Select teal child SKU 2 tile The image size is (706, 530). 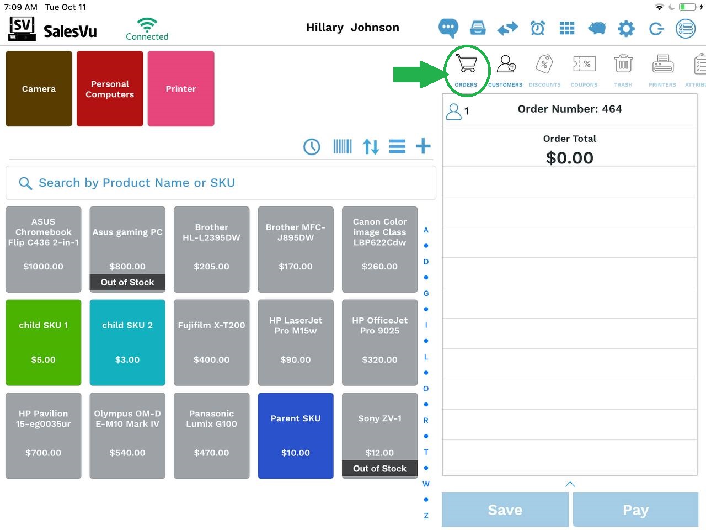[127, 343]
